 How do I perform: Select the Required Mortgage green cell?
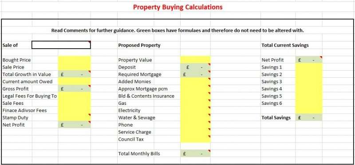click(195, 74)
